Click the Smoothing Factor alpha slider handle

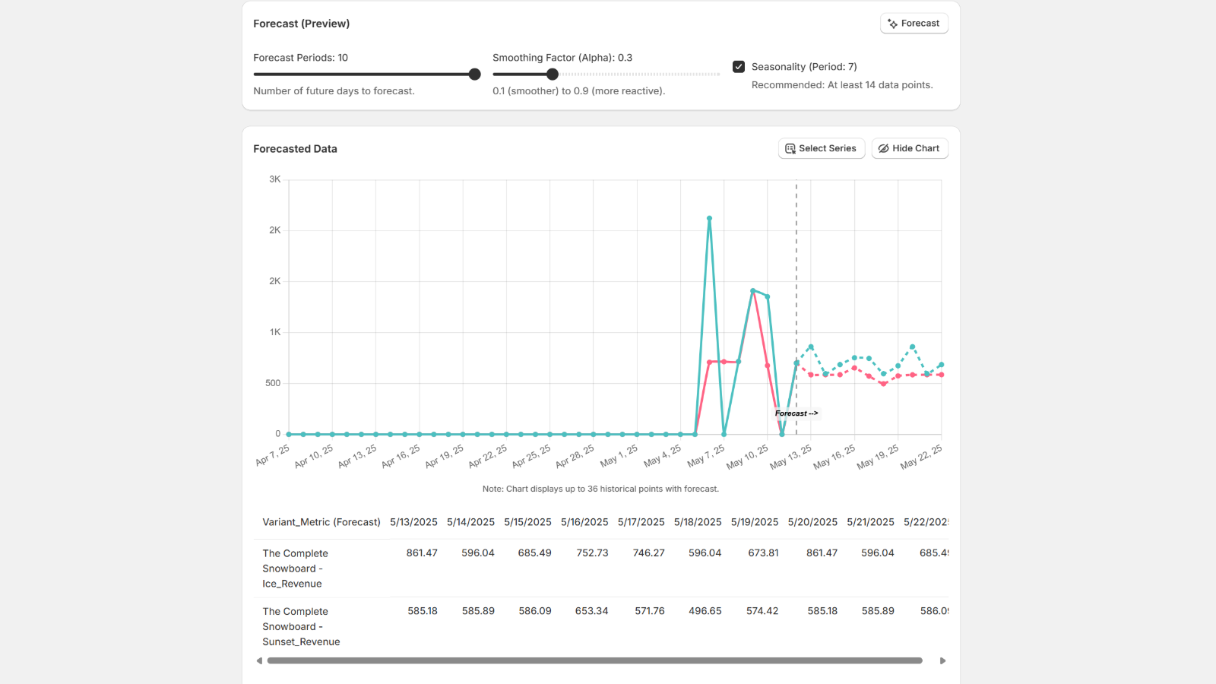(553, 74)
